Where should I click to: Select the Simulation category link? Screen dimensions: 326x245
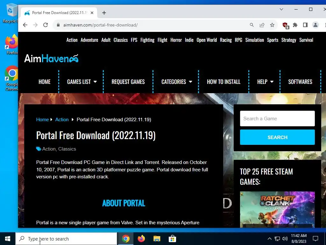pyautogui.click(x=254, y=40)
